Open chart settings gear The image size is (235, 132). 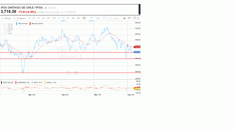tap(138, 18)
